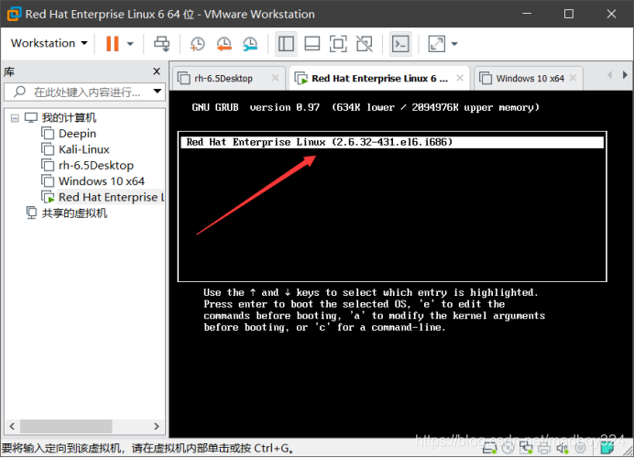
Task: Select Windows 10 x64 in the library tree
Action: click(102, 181)
